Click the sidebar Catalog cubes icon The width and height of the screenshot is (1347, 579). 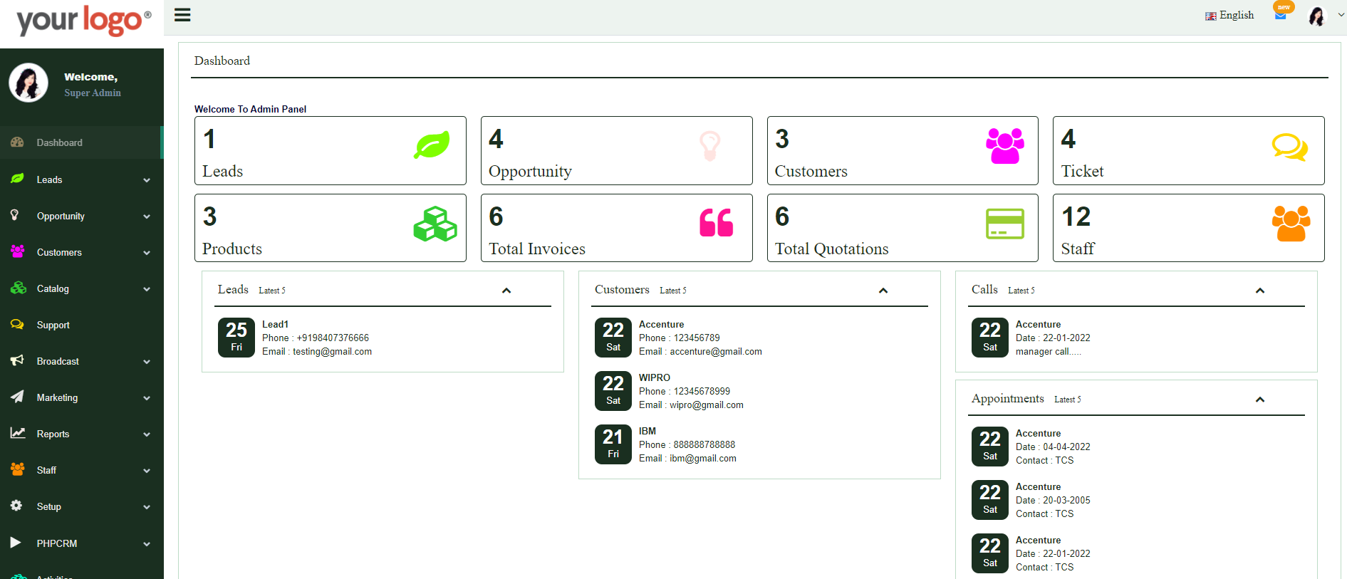pos(18,288)
